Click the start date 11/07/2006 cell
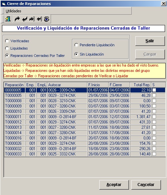 [98, 127]
